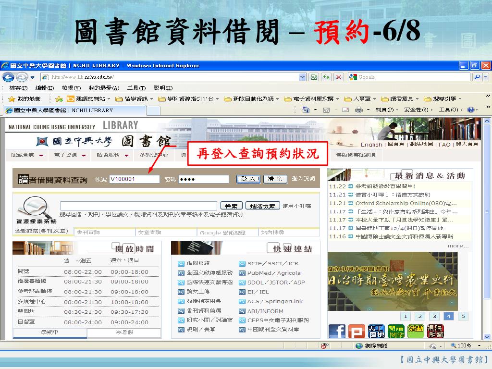
Task: Select the 全部館藏(書刊,文章) search tab
Action: point(42,231)
